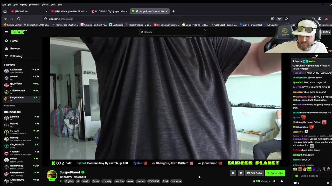The height and width of the screenshot is (186, 332).
Task: Open Sign in - DreamHost bookmark
Action: click(x=251, y=25)
